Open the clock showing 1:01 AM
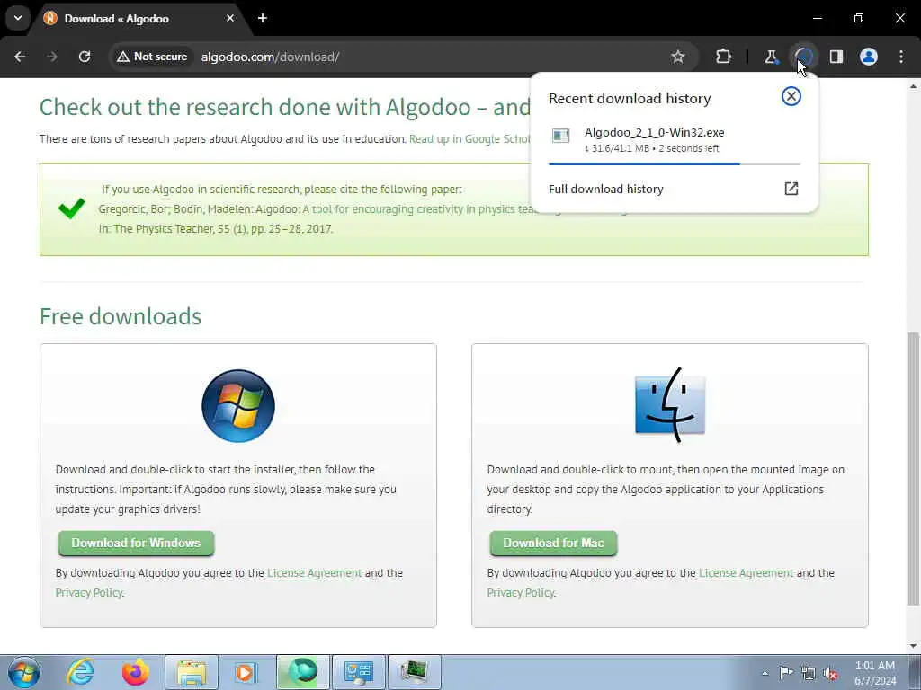Image resolution: width=921 pixels, height=690 pixels. pos(874,673)
